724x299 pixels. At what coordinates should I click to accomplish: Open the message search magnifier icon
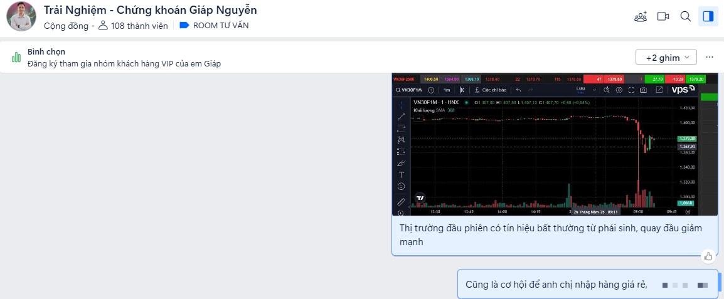[686, 16]
